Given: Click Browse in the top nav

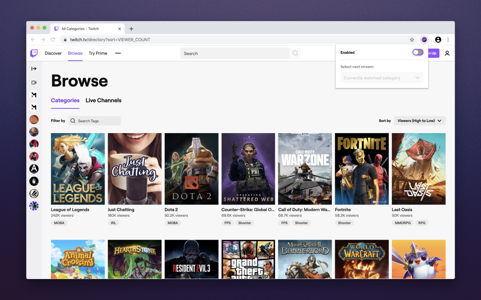Looking at the screenshot, I should (75, 53).
